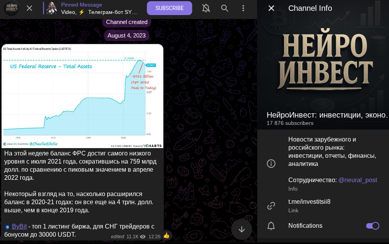This screenshot has width=389, height=244.
Task: Click the 'Channel created' service message
Action: point(127,22)
